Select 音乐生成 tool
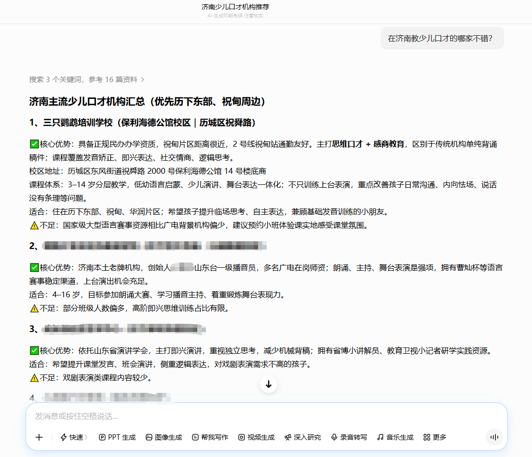 point(396,437)
